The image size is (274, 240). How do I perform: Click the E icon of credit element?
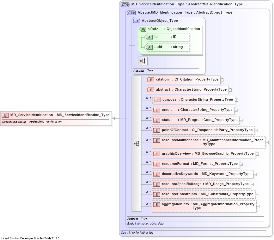(157, 110)
